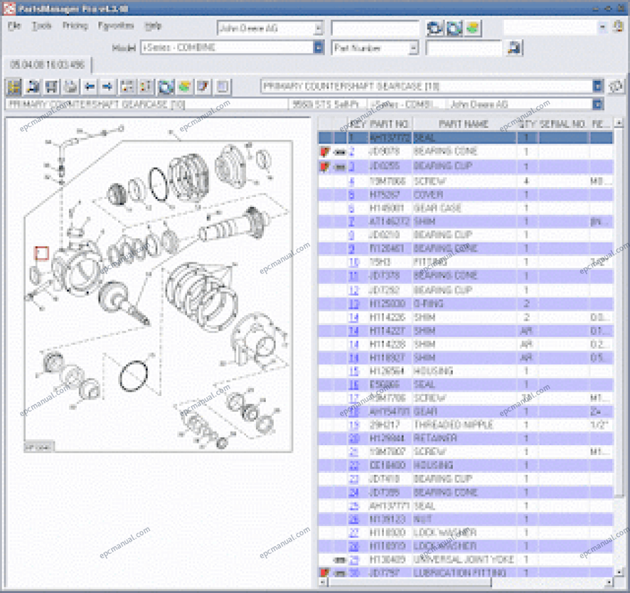Click the binoculars search icon in the diagram toolbar
Viewport: 630px width, 593px height.
33,86
